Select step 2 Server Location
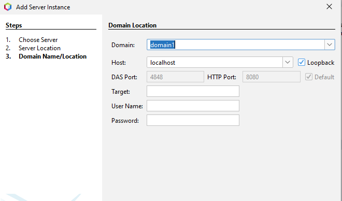The image size is (342, 201). [x=39, y=48]
